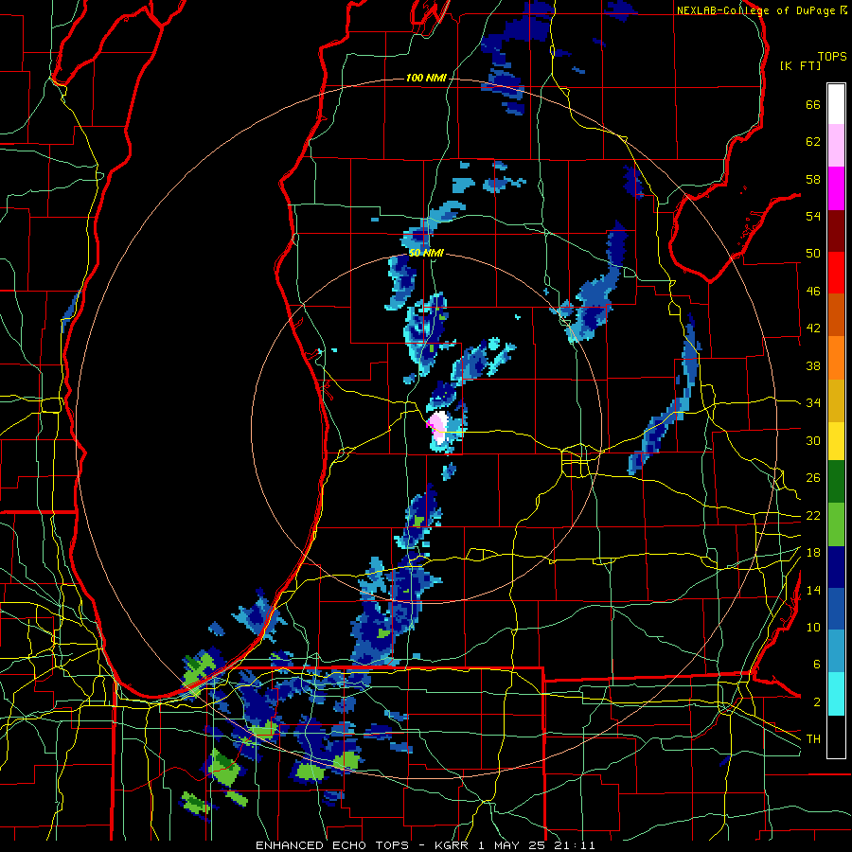
Task: Click the '50 NMI' range ring label
Action: [x=426, y=253]
